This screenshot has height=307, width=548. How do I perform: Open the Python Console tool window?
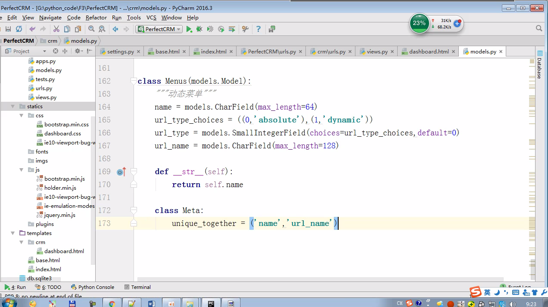click(x=93, y=287)
